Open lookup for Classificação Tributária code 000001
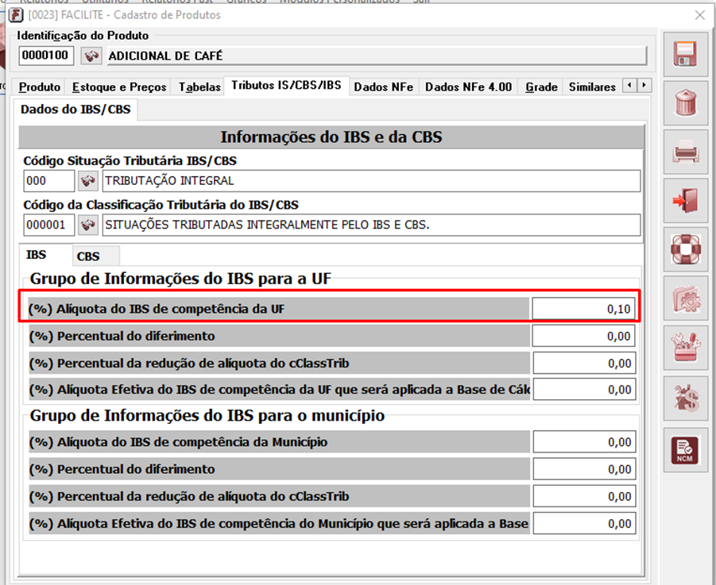 pos(87,225)
